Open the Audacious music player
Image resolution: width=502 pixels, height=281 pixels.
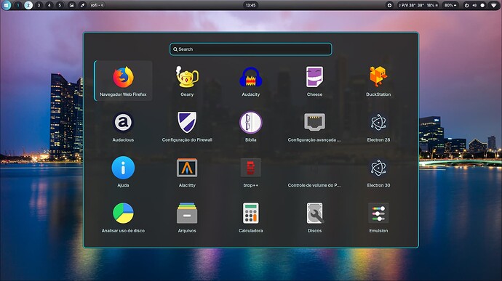(123, 126)
